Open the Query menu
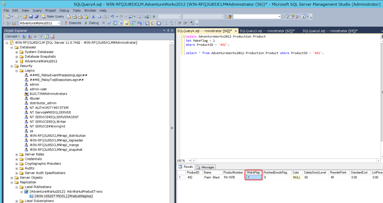Image resolution: width=383 pixels, height=203 pixels. tap(37, 11)
